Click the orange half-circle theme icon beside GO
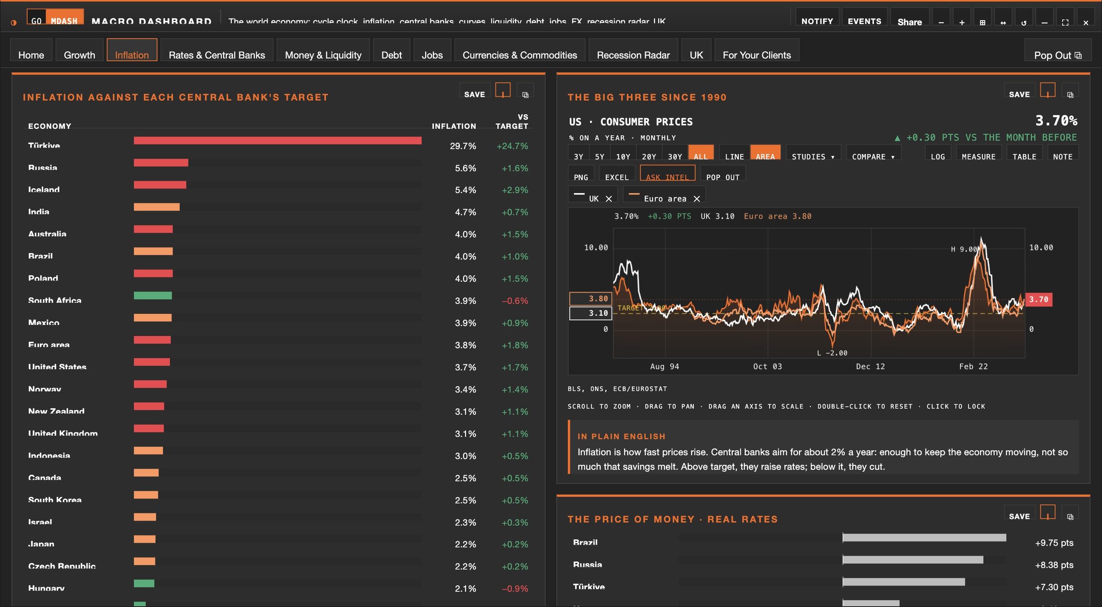This screenshot has height=607, width=1102. [x=14, y=22]
